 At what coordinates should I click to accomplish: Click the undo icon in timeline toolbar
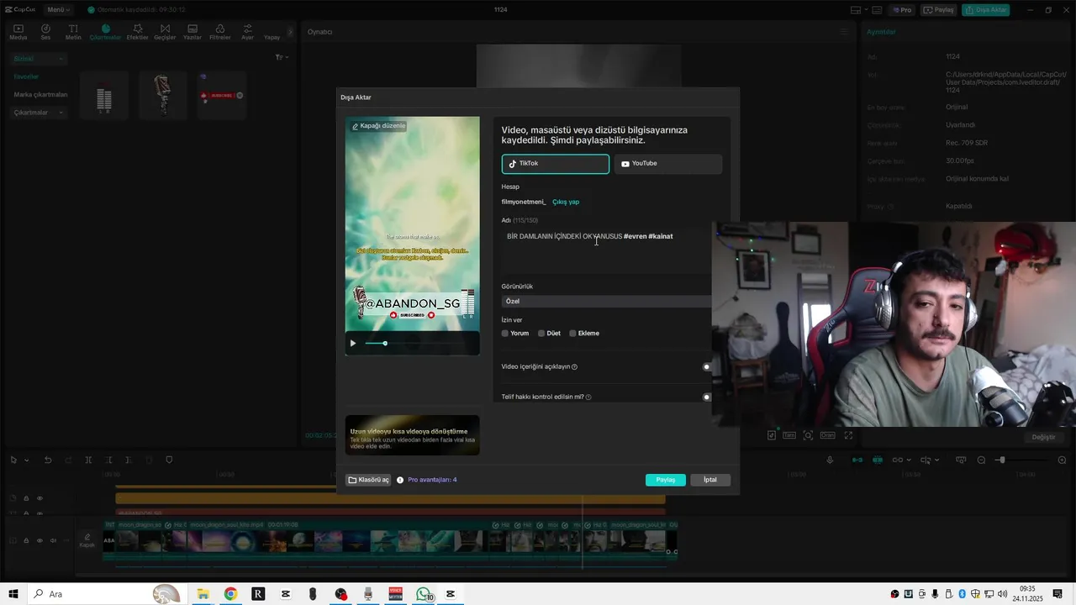tap(48, 460)
